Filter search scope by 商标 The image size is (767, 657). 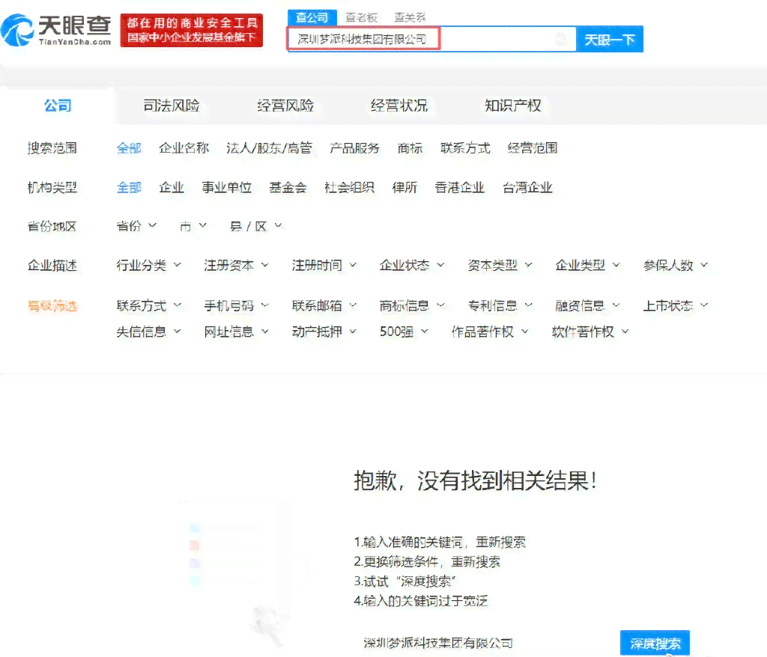pos(410,148)
